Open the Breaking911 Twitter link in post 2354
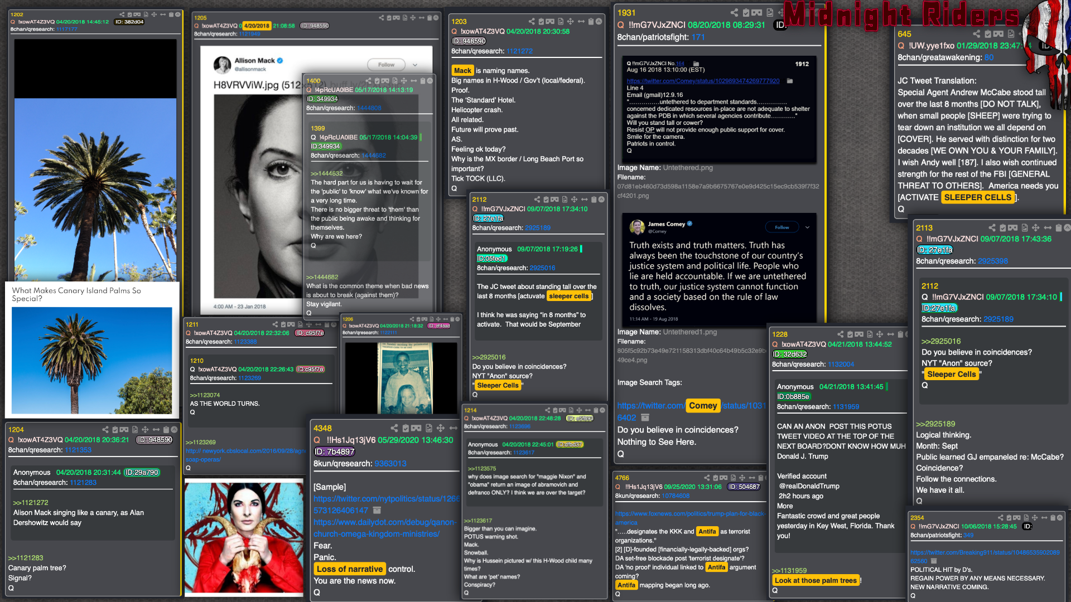Image resolution: width=1071 pixels, height=602 pixels. click(x=985, y=556)
